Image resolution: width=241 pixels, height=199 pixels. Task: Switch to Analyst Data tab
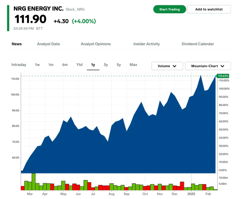(48, 44)
